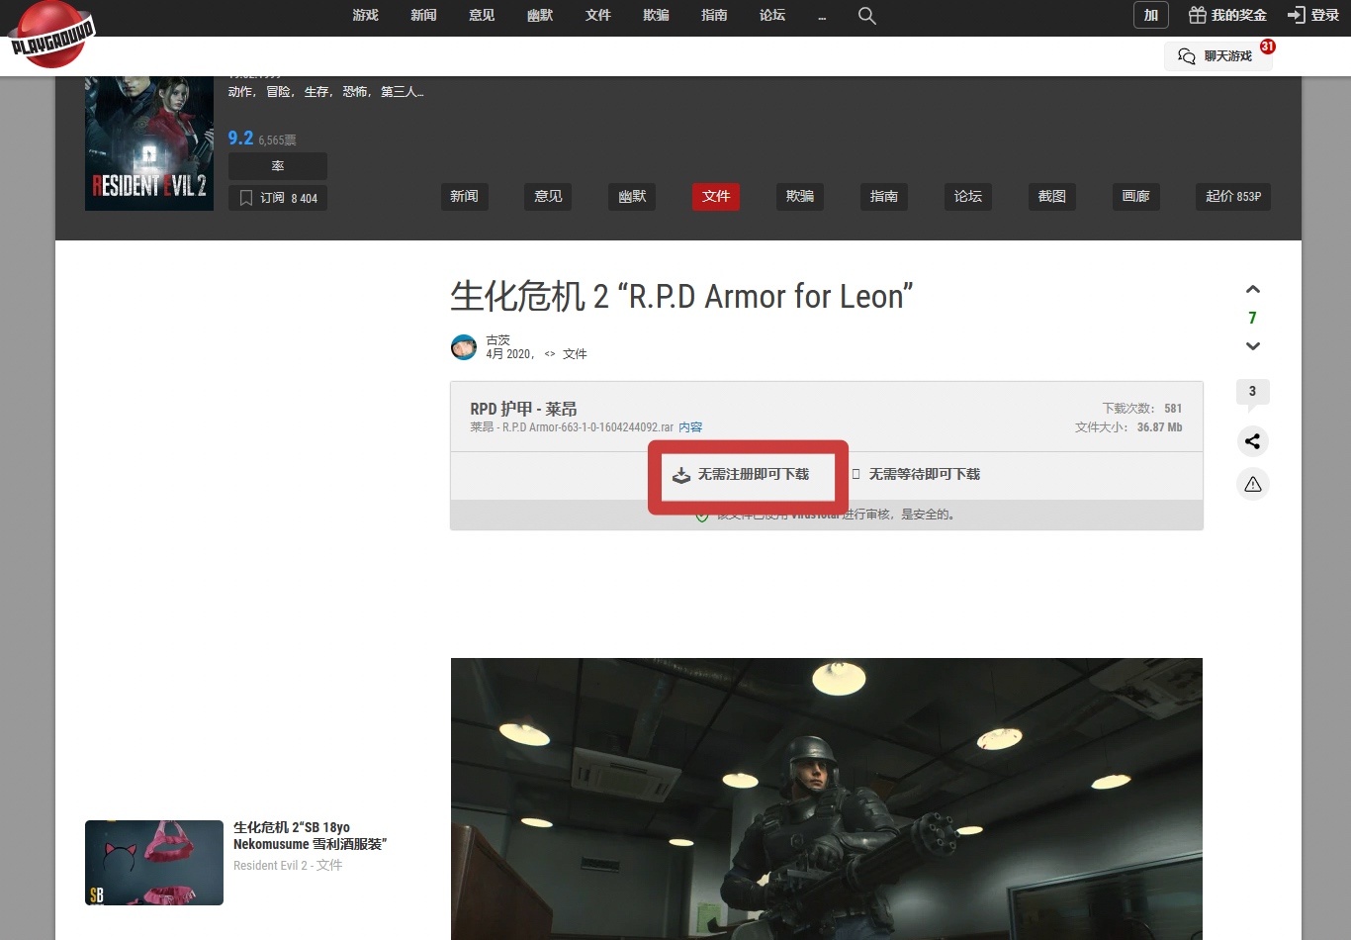The width and height of the screenshot is (1351, 940).
Task: Click the rar filename text
Action: pos(572,427)
